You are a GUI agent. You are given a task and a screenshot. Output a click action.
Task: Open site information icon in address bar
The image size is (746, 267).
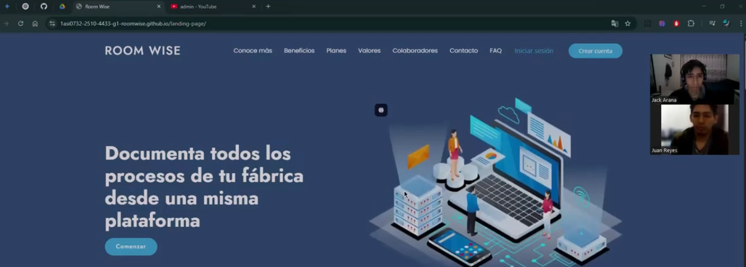click(52, 24)
